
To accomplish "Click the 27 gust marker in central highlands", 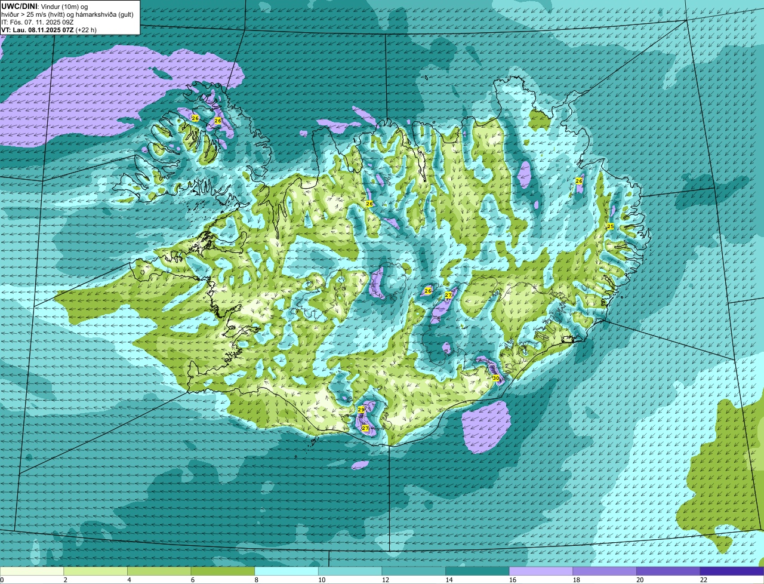I will 448,295.
